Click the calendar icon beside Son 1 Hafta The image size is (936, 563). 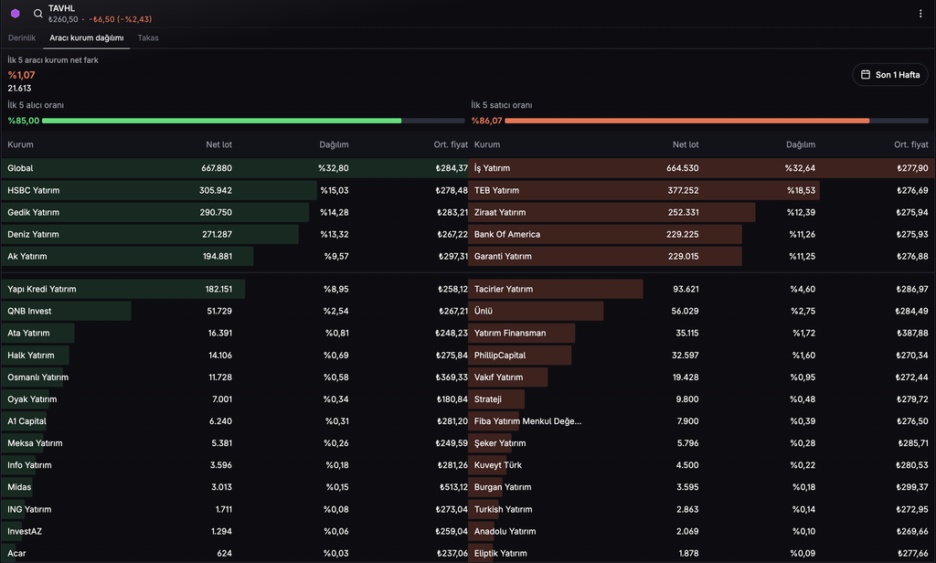(x=865, y=75)
